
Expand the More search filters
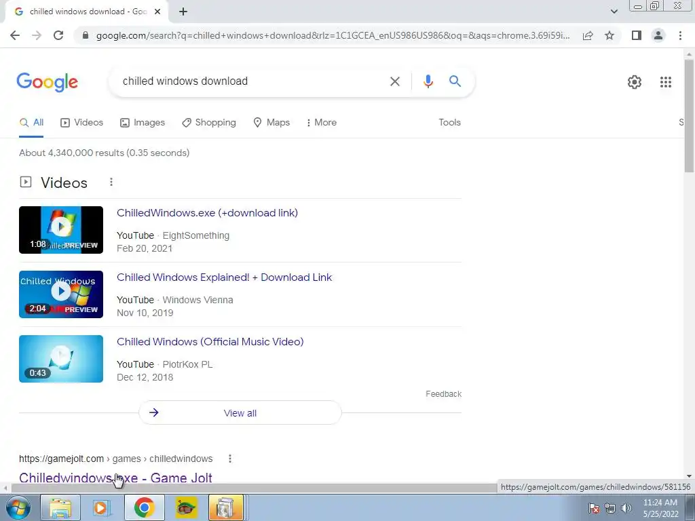[322, 123]
